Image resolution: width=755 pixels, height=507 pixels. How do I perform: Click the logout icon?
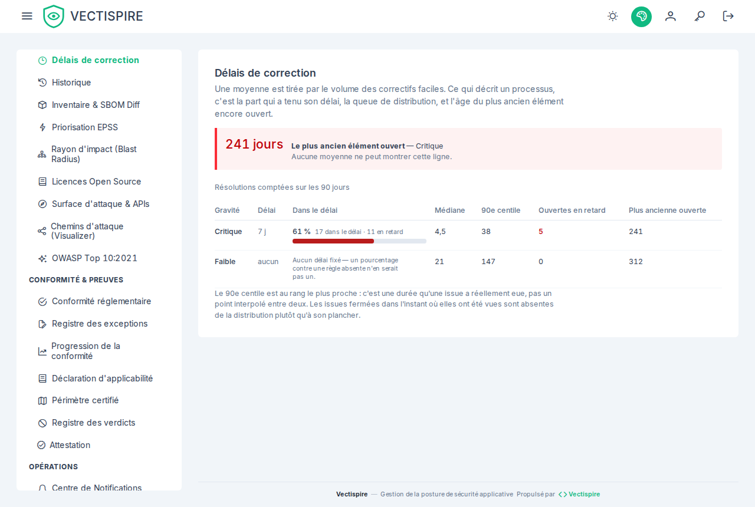tap(728, 16)
